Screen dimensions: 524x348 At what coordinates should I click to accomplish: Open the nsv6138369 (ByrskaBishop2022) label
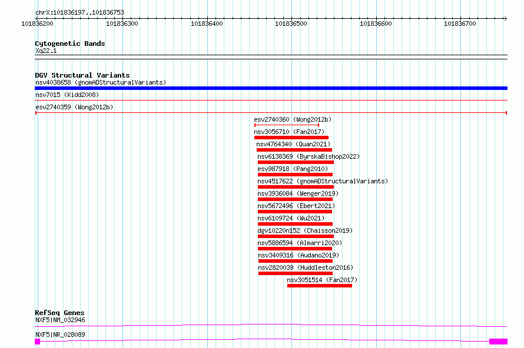[x=309, y=156]
